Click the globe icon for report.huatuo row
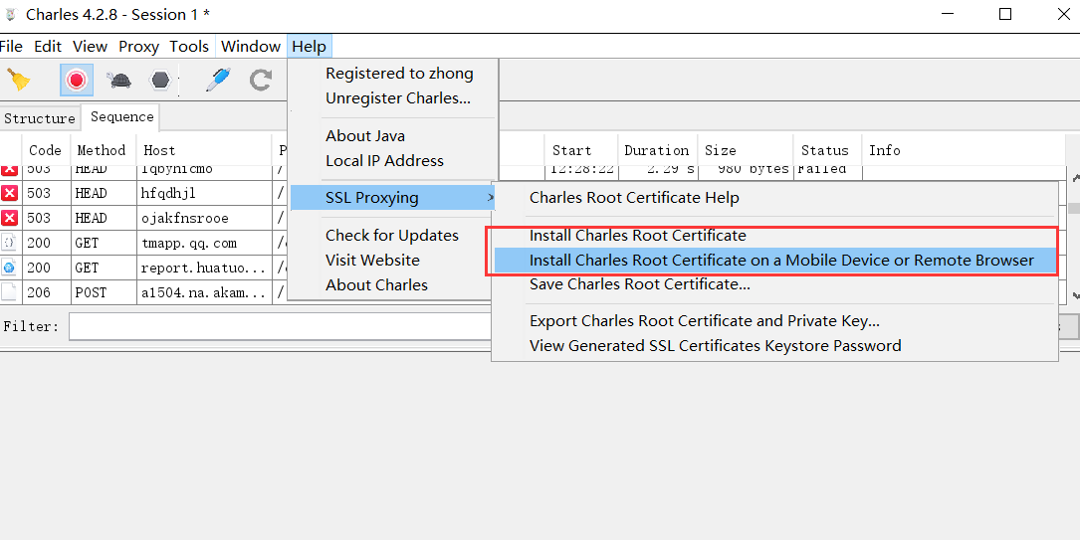1080x540 pixels. pyautogui.click(x=9, y=268)
